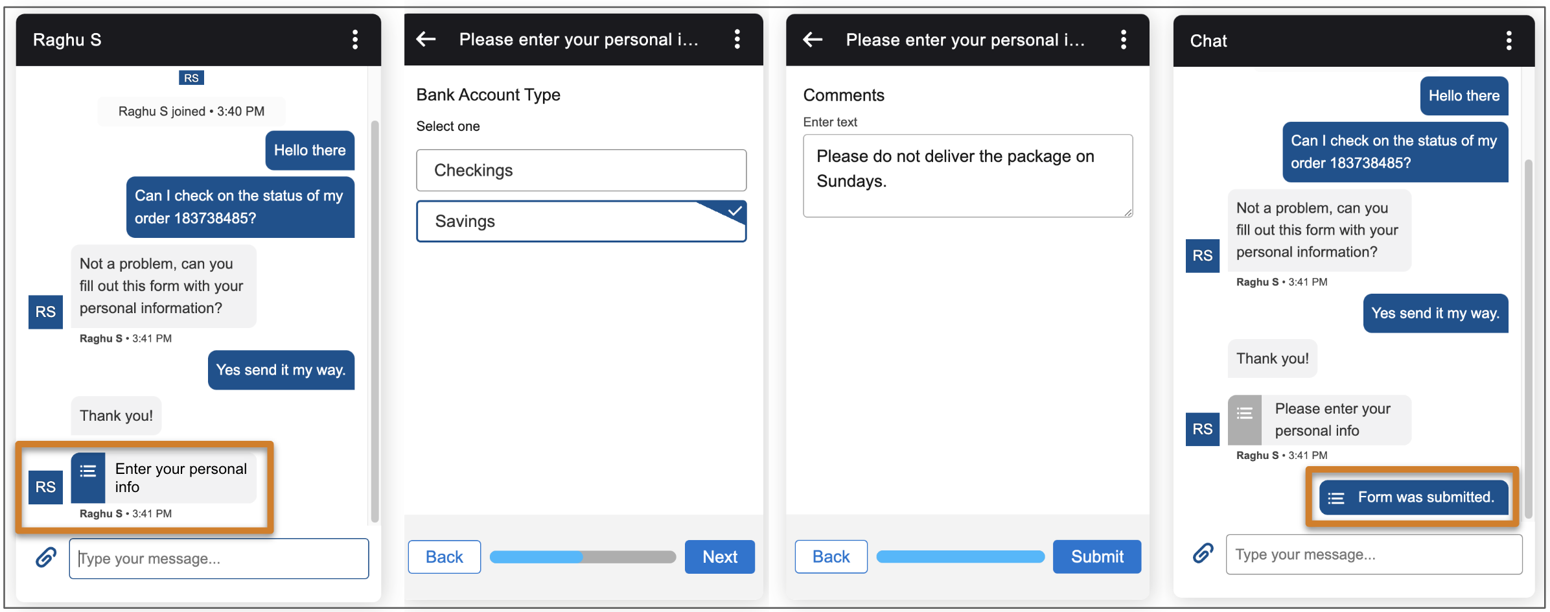The image size is (1550, 612).
Task: Click the Comments text area
Action: coord(967,176)
